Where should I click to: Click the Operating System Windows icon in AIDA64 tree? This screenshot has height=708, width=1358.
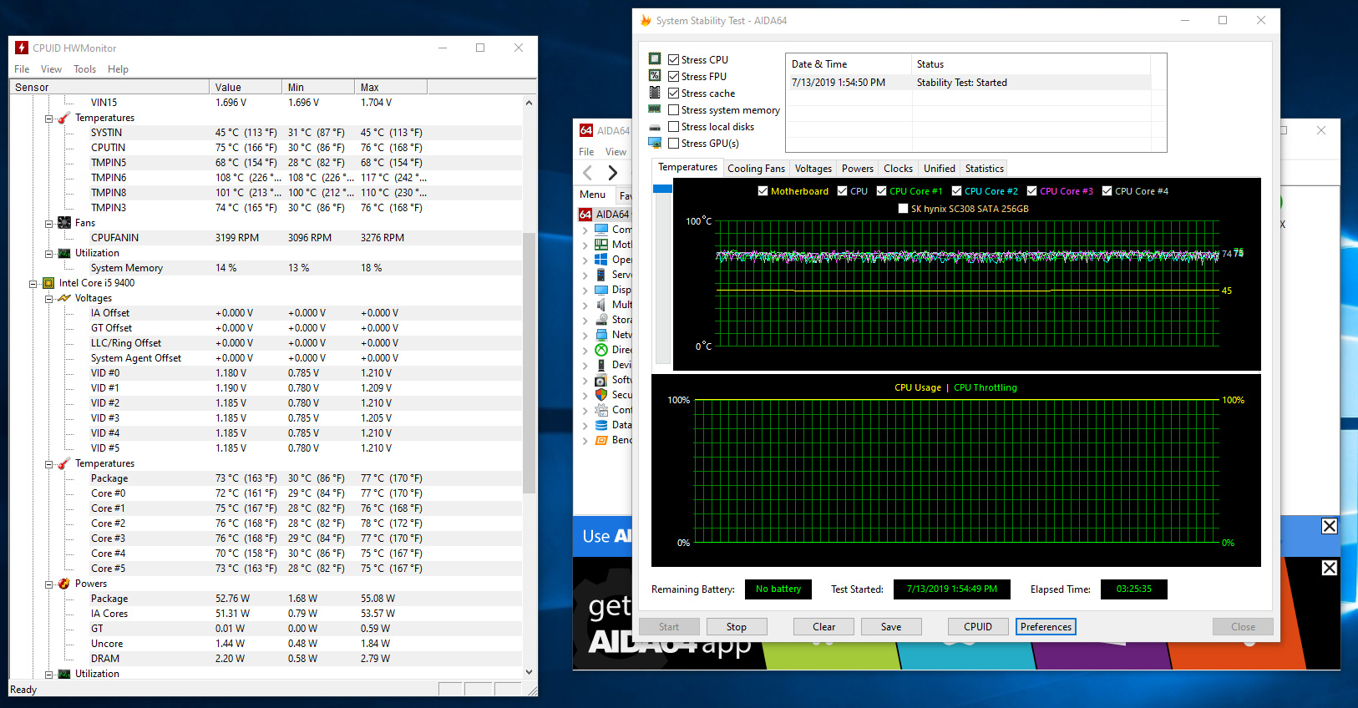(x=601, y=260)
